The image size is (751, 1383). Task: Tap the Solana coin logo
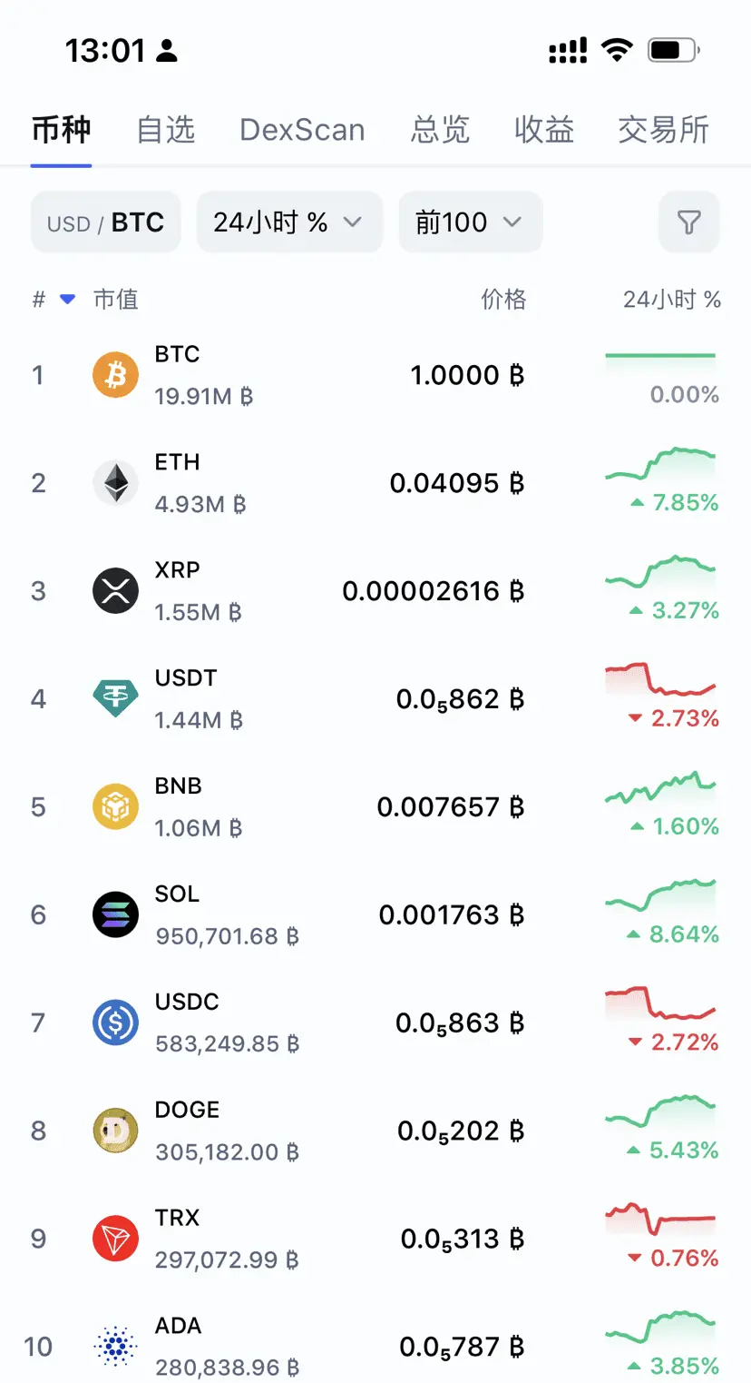point(115,914)
